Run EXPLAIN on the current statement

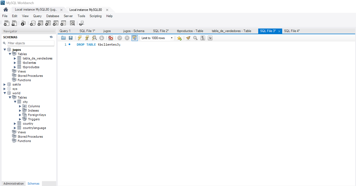94,38
